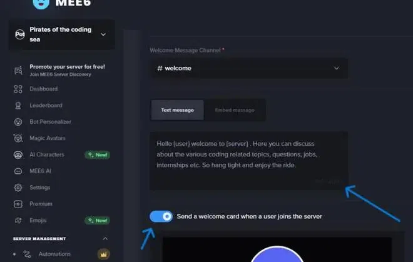
Task: Click Promote your server for free link
Action: click(67, 67)
